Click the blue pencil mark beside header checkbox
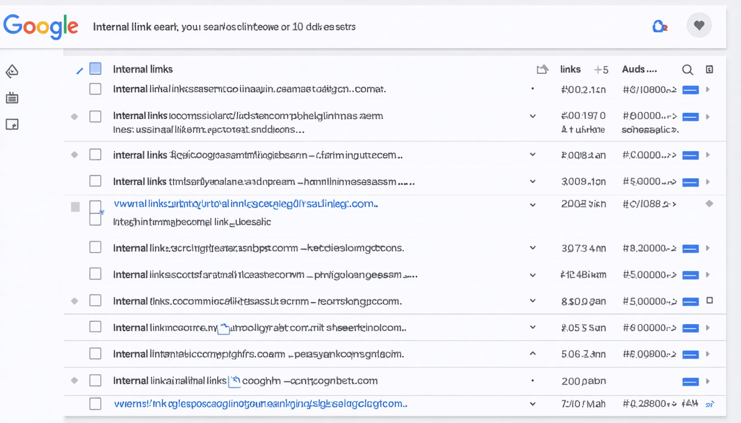 79,70
